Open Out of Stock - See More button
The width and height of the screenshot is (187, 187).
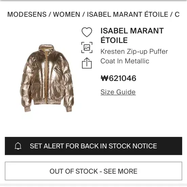click(93, 171)
